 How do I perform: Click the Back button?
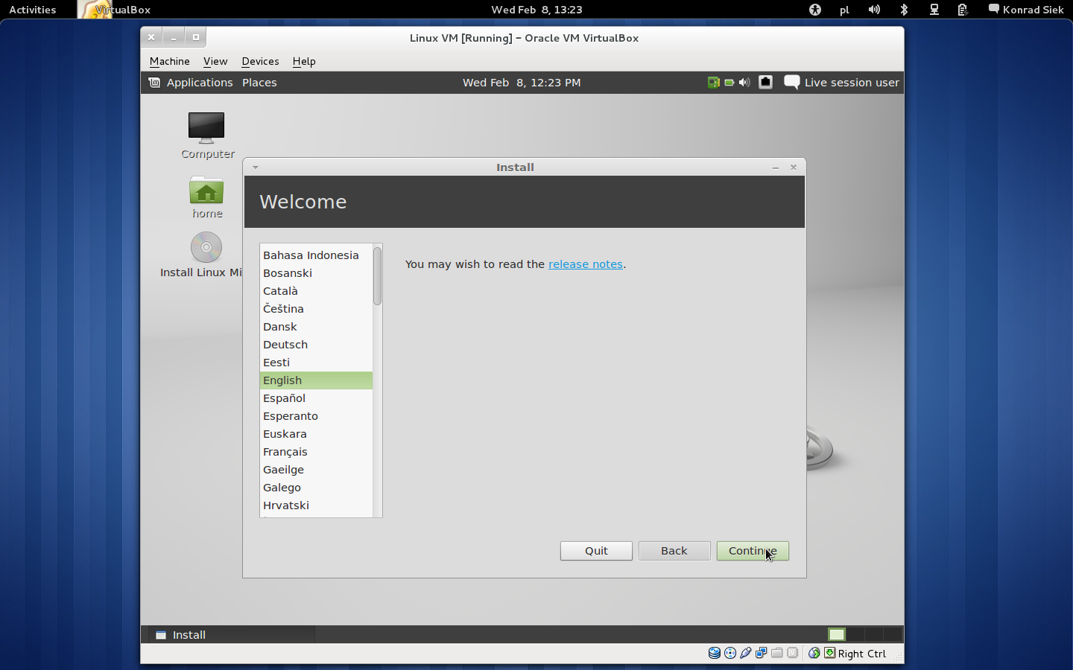coord(674,551)
